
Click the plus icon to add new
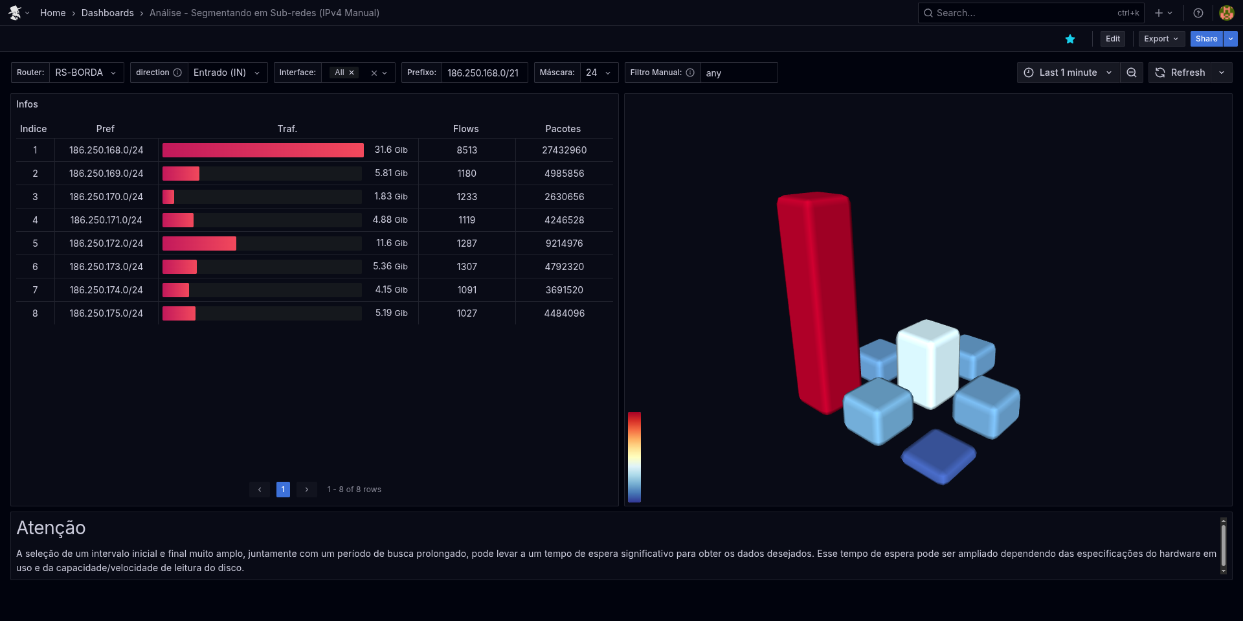(1159, 13)
